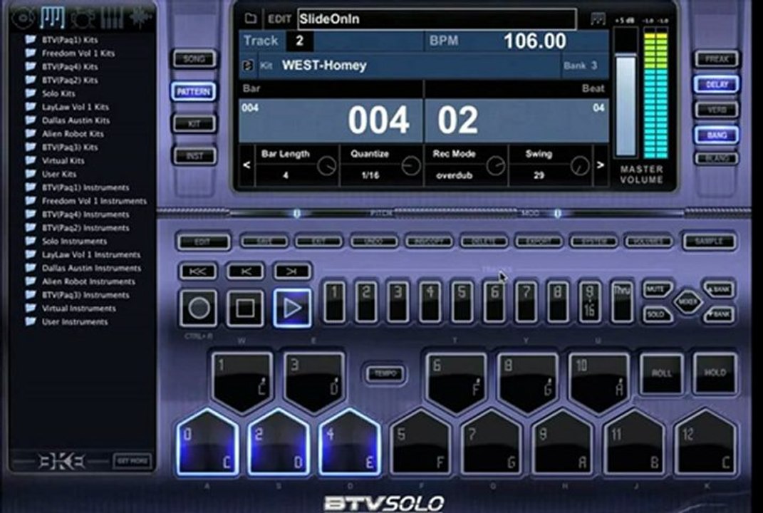Trigger pad 7 G
The width and height of the screenshot is (763, 513).
(492, 442)
